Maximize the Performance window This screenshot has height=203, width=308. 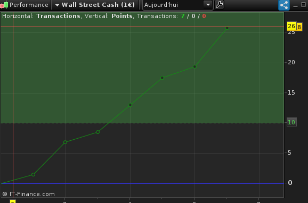click(x=304, y=4)
